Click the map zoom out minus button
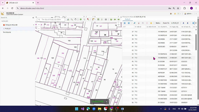Image resolution: width=199 pixels, height=112 pixels. (x=39, y=28)
